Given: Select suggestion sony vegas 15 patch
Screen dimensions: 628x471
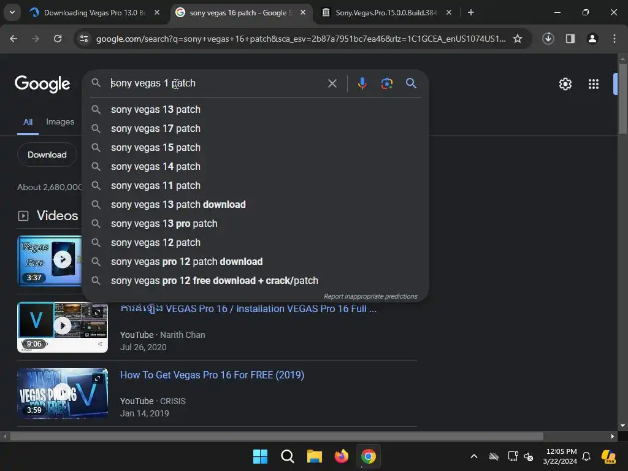Looking at the screenshot, I should [256, 147].
